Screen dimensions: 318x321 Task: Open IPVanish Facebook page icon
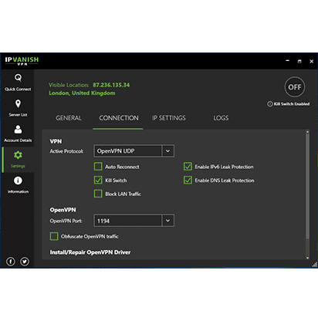tap(11, 262)
